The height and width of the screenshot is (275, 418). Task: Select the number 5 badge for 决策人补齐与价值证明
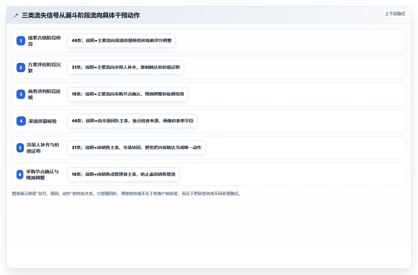click(20, 148)
